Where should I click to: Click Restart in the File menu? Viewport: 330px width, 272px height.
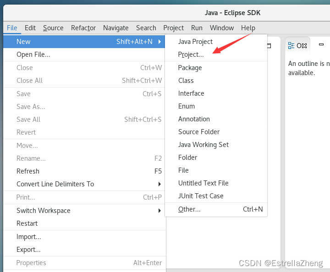pos(84,223)
